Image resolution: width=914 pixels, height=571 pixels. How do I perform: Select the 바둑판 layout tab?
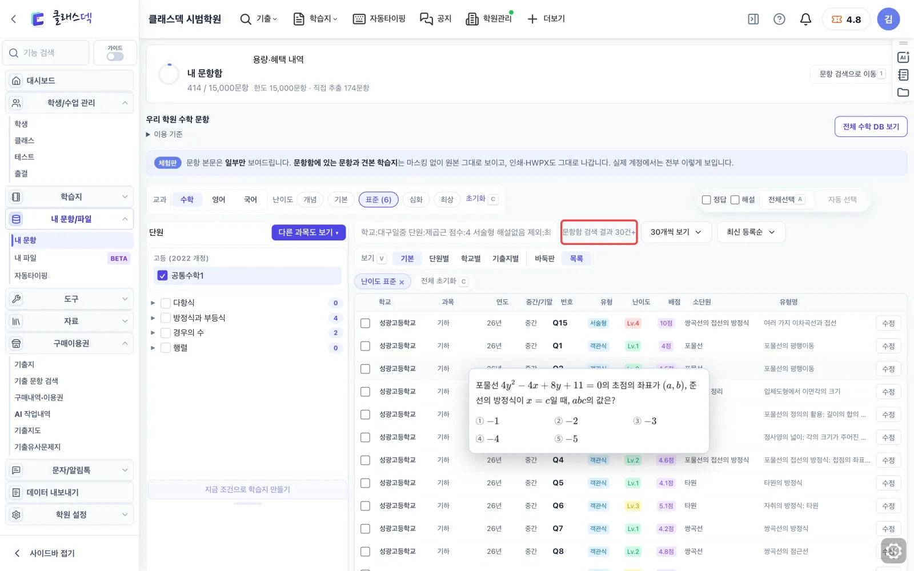(x=544, y=259)
